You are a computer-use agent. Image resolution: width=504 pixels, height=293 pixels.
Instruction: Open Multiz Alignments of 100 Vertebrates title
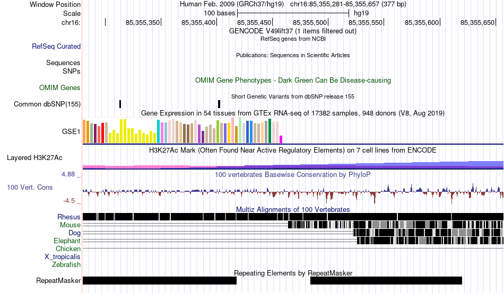pyautogui.click(x=293, y=210)
